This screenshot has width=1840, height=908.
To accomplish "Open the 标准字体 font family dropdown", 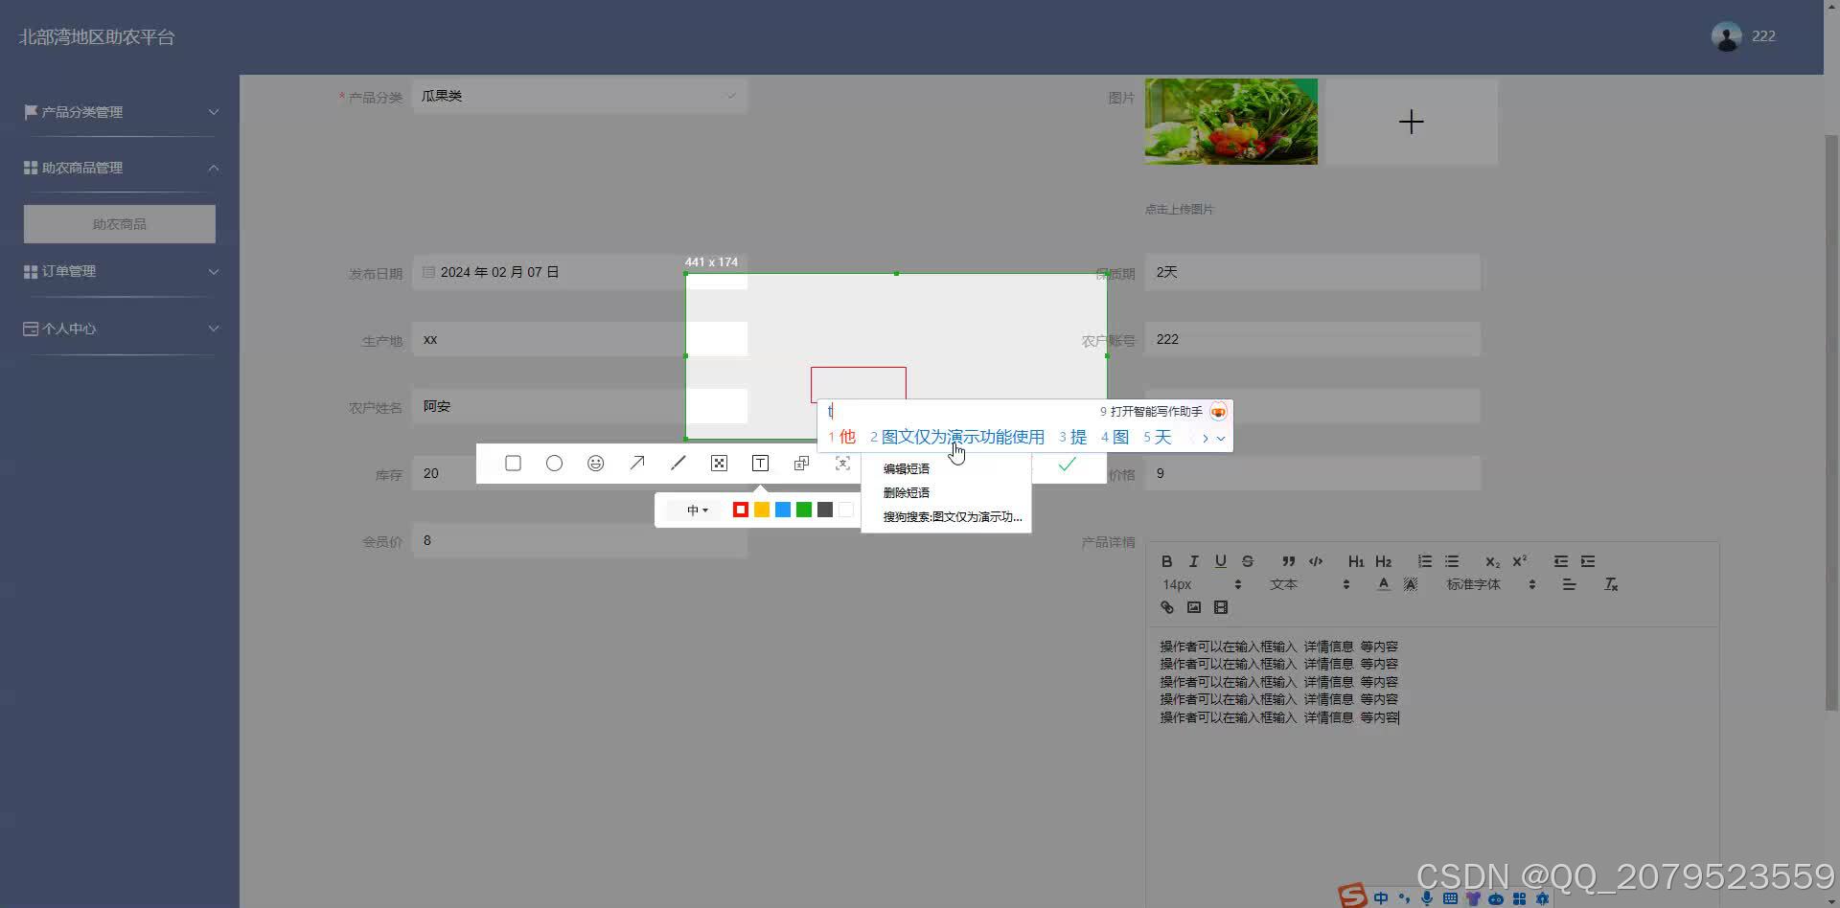I will (1491, 584).
